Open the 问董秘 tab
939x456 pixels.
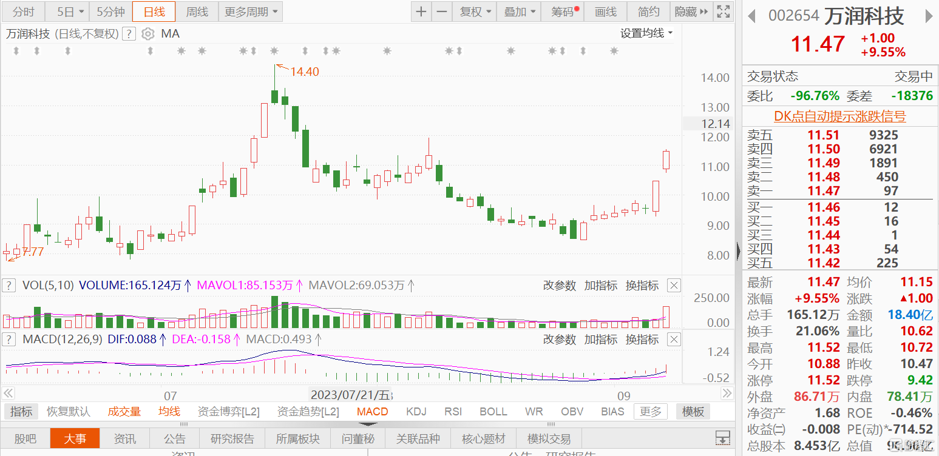[358, 438]
